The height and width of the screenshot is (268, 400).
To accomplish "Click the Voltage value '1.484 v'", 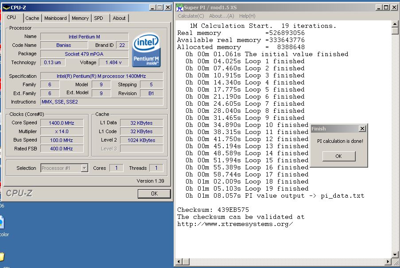I will 113,62.
